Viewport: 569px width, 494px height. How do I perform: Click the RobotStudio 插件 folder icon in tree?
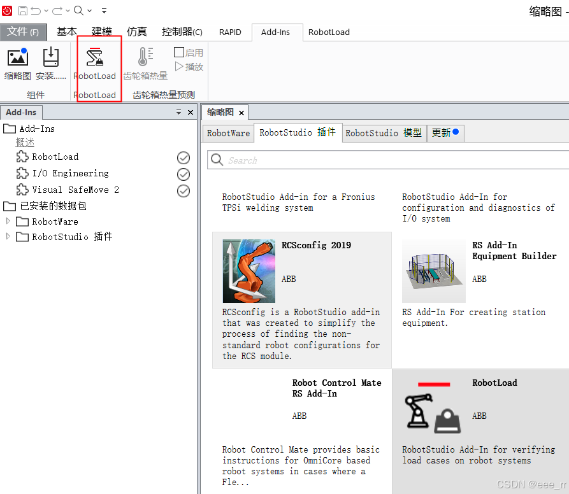tap(22, 237)
